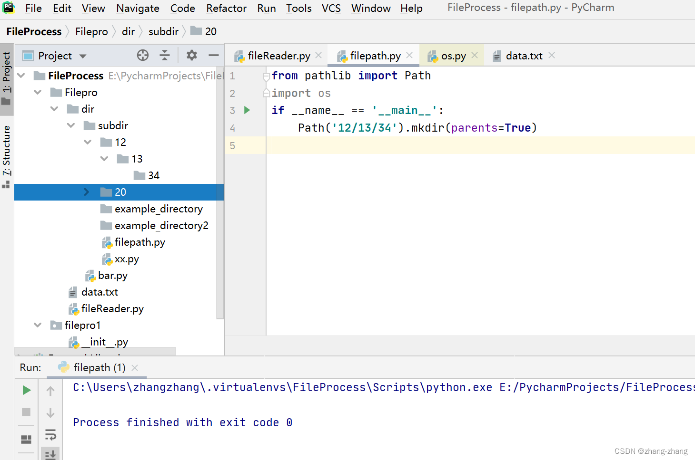
Task: Open the VCS menu
Action: click(331, 8)
